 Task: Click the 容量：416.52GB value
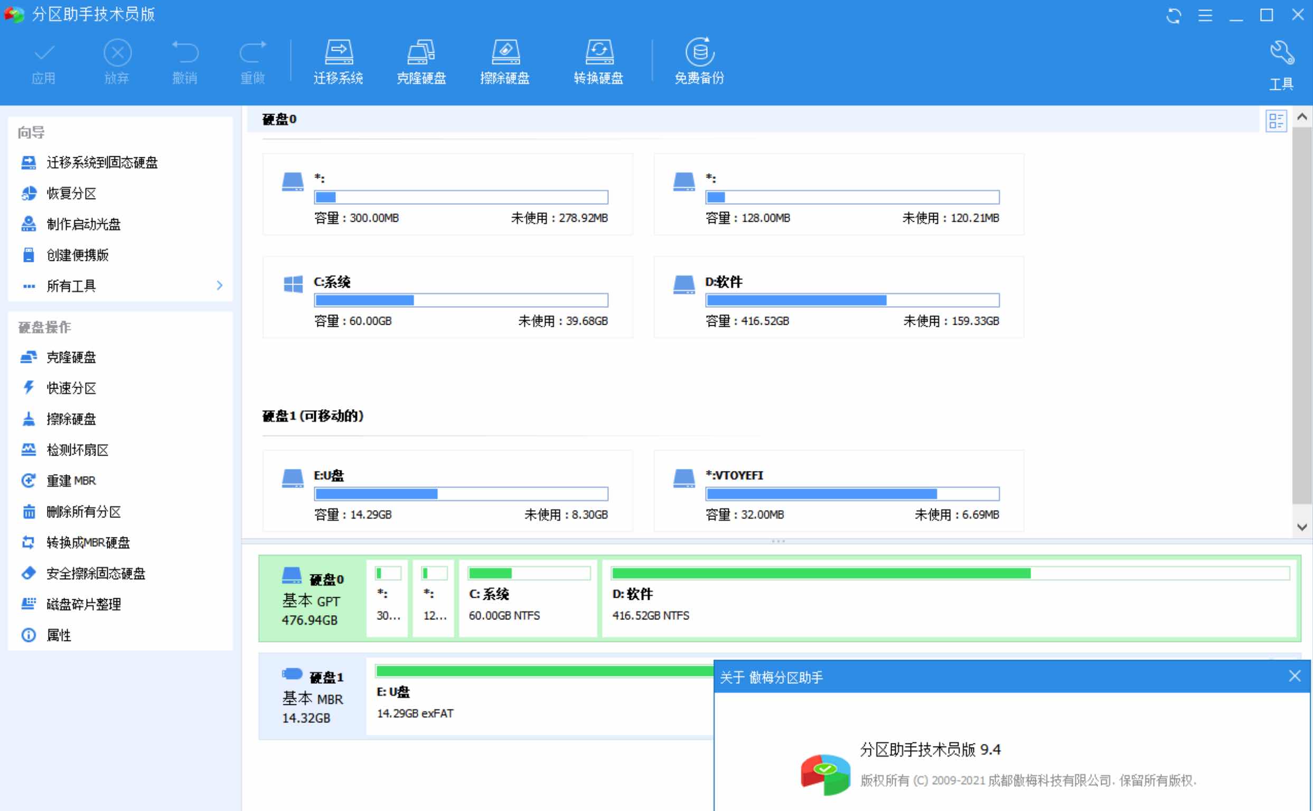[x=747, y=320]
